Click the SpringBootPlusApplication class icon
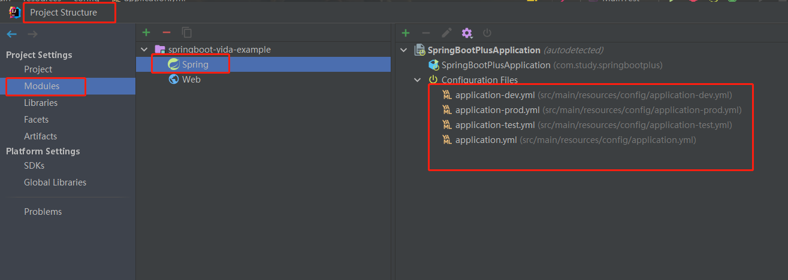Viewport: 788px width, 280px height. point(434,65)
